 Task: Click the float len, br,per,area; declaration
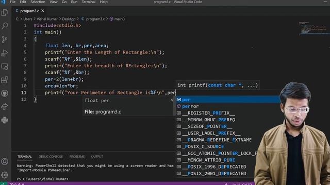(x=77, y=46)
